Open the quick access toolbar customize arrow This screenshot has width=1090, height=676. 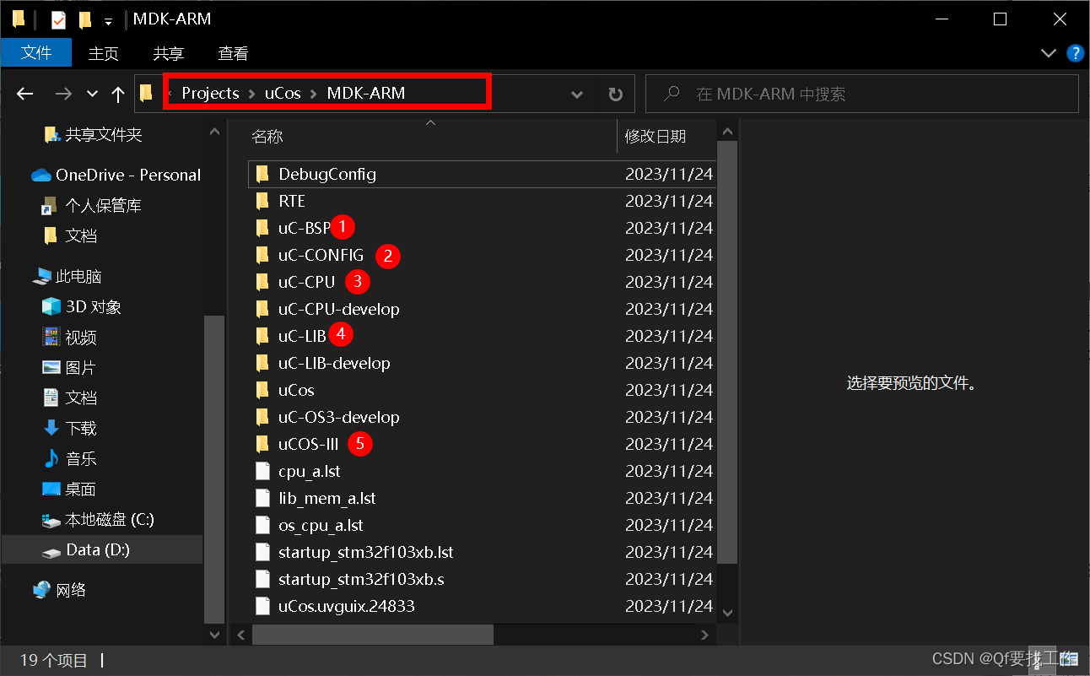108,20
